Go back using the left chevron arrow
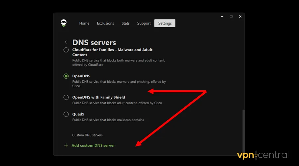Image resolution: width=299 pixels, height=166 pixels. pyautogui.click(x=65, y=42)
